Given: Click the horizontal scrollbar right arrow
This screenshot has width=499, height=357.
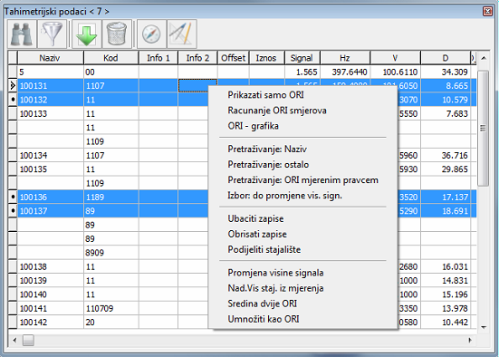Looking at the screenshot, I should click(470, 340).
